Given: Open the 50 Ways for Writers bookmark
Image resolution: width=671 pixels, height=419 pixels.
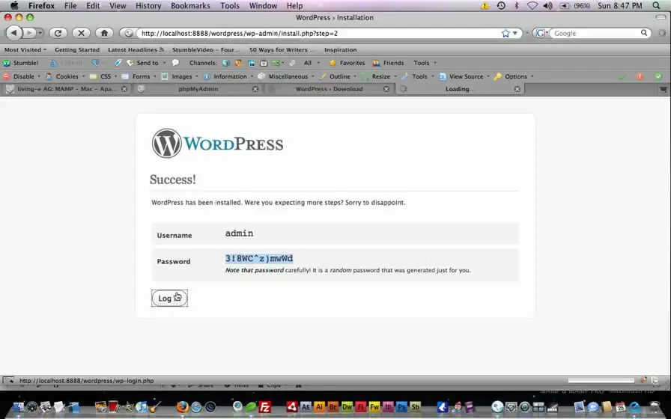Looking at the screenshot, I should [x=281, y=49].
